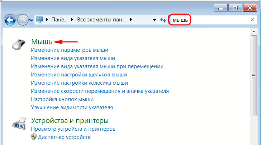The width and height of the screenshot is (261, 145).
Task: Open Изменение настройки колесика мыши
Action: (79, 83)
